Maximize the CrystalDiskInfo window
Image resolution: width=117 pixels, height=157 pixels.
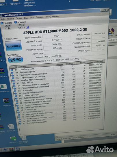[104, 10]
